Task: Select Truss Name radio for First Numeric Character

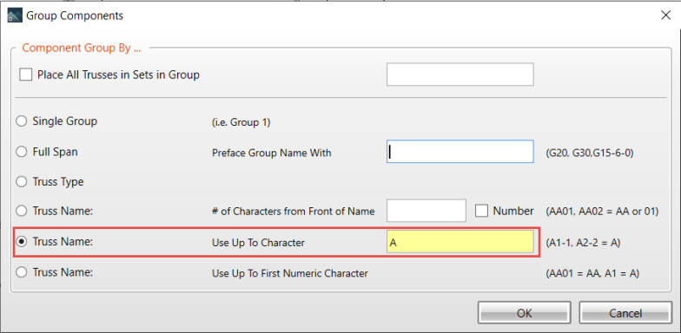Action: [21, 272]
